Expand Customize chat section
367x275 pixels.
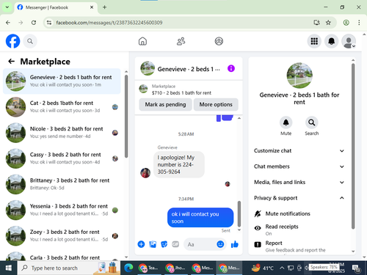[x=299, y=151]
